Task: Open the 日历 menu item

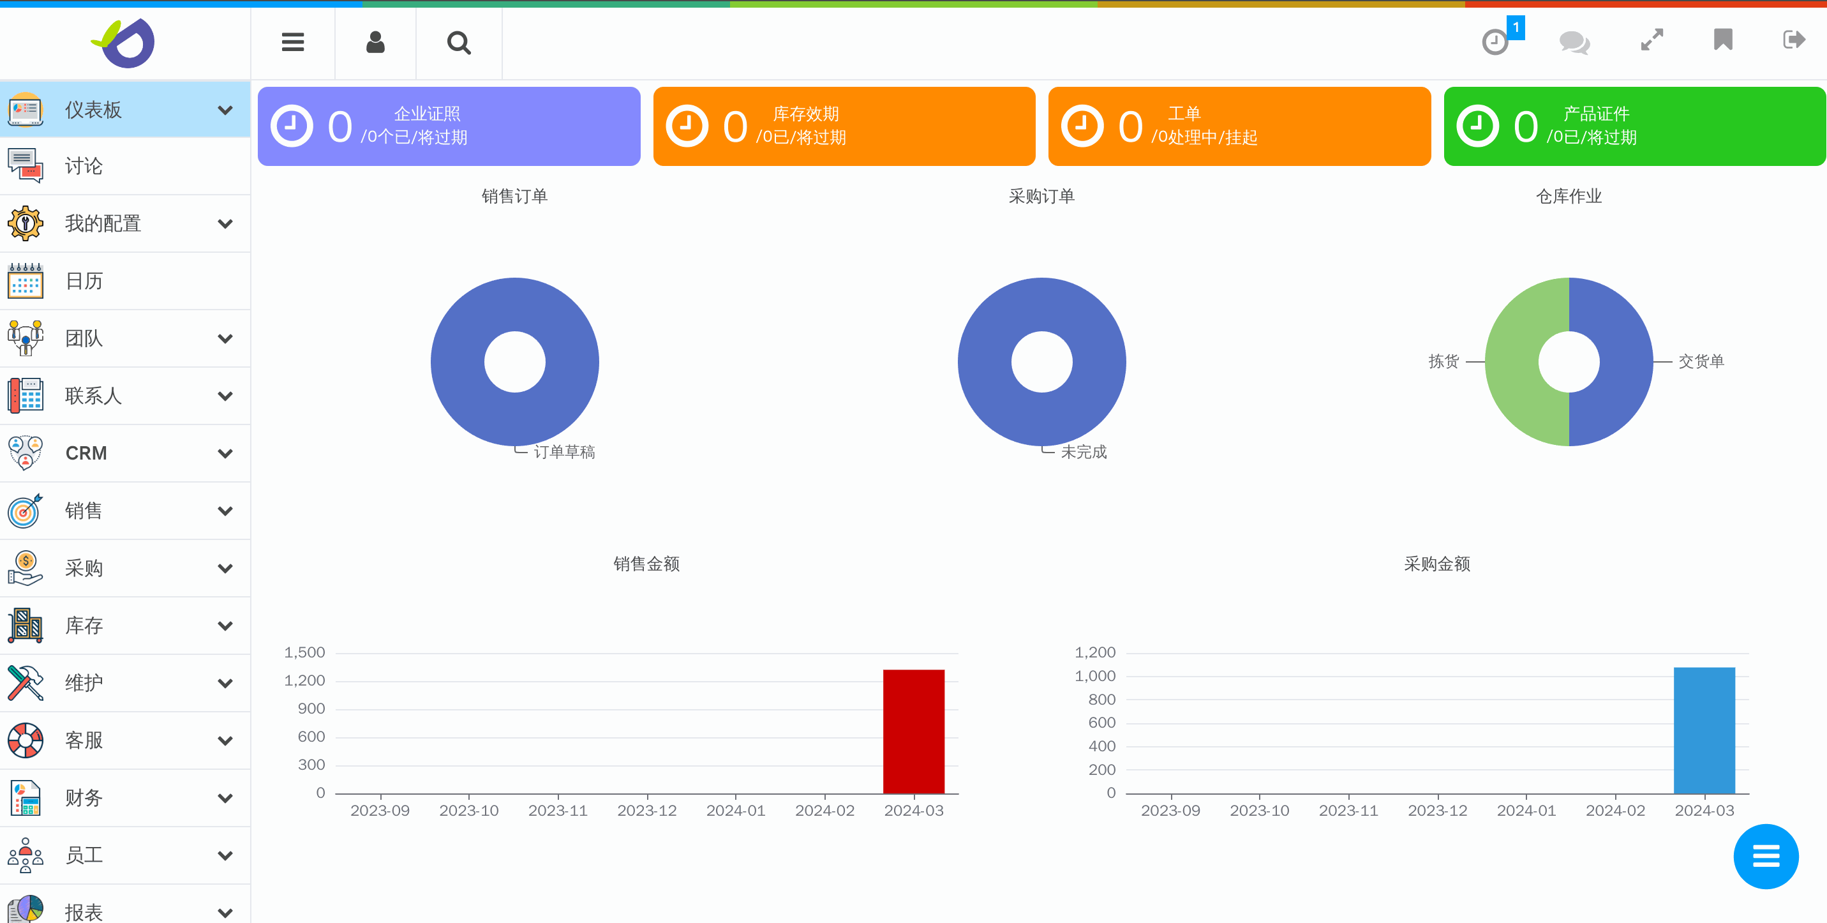Action: [84, 281]
